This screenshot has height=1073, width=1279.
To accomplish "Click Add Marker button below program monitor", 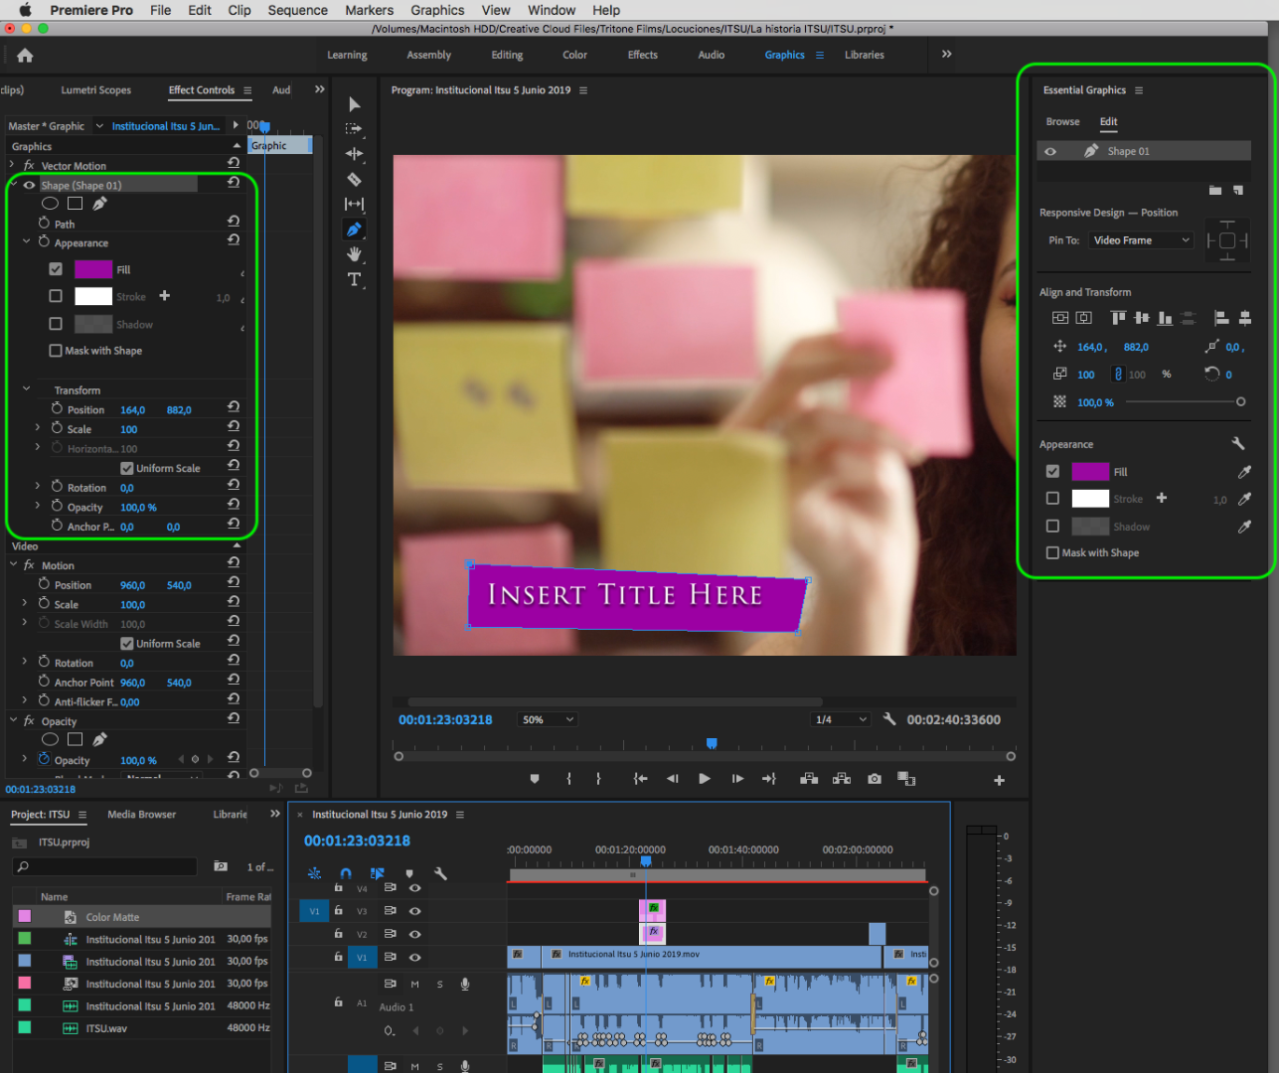I will tap(535, 779).
